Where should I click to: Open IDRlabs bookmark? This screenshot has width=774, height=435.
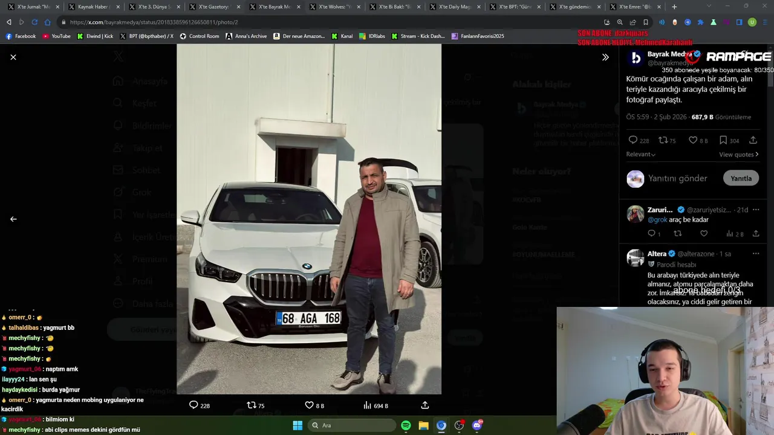coord(372,36)
